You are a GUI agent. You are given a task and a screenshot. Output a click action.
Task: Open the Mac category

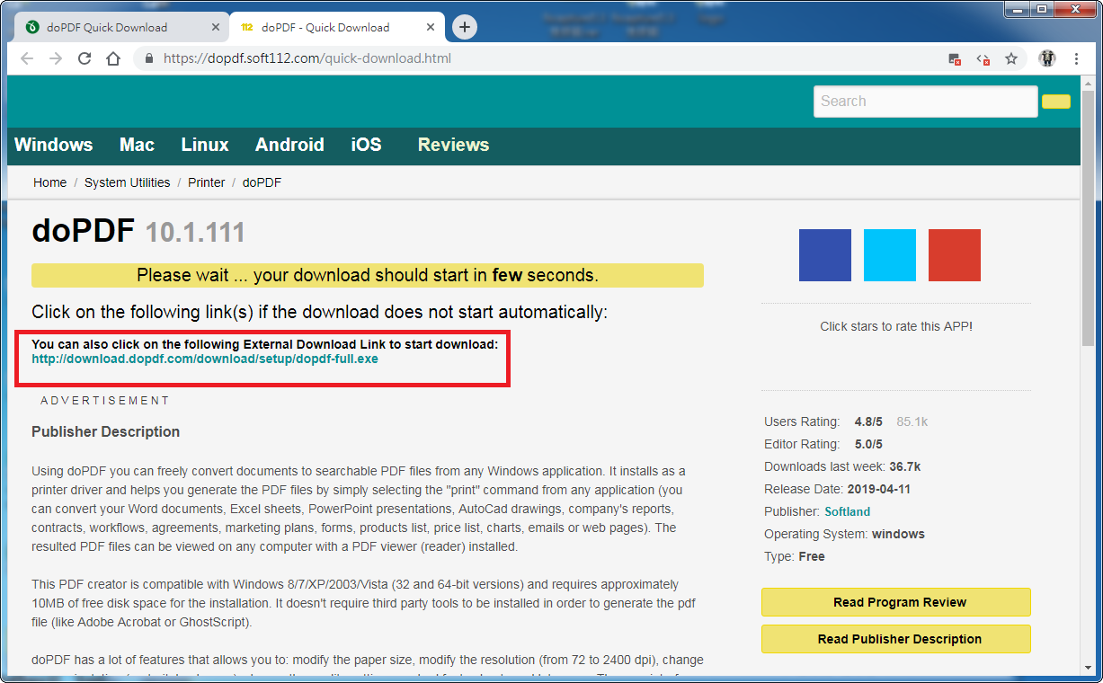(137, 145)
